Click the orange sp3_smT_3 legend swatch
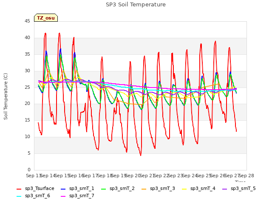This screenshot has width=272, height=204. tap(144, 189)
